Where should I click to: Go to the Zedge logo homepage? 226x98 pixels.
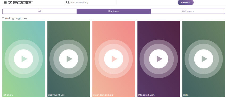click(x=20, y=3)
